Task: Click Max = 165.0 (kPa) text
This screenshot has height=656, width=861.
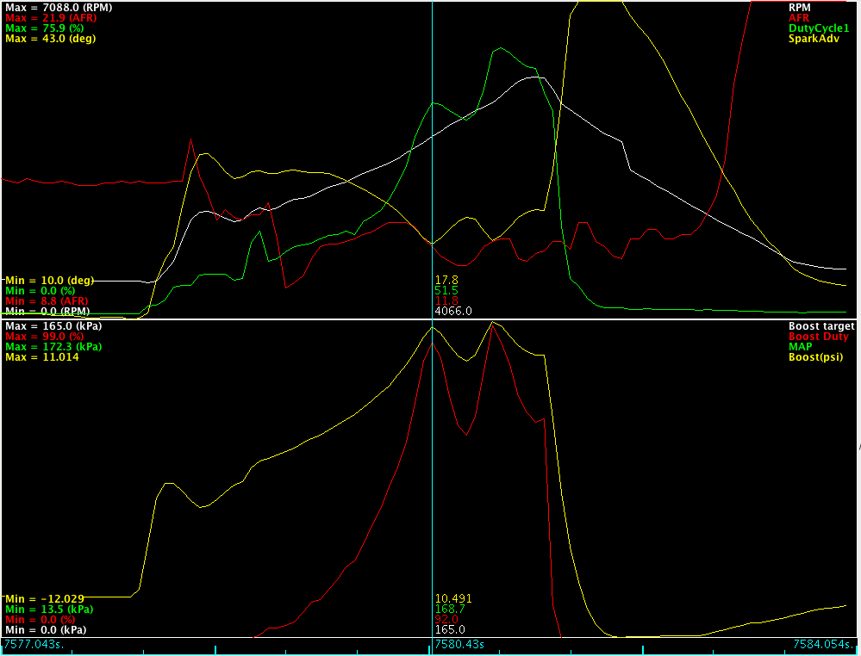Action: [53, 326]
